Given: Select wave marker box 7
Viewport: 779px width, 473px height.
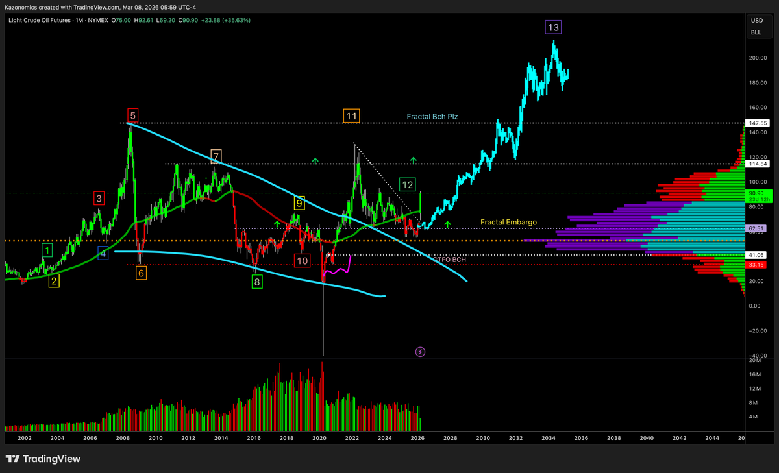Looking at the screenshot, I should (x=216, y=156).
